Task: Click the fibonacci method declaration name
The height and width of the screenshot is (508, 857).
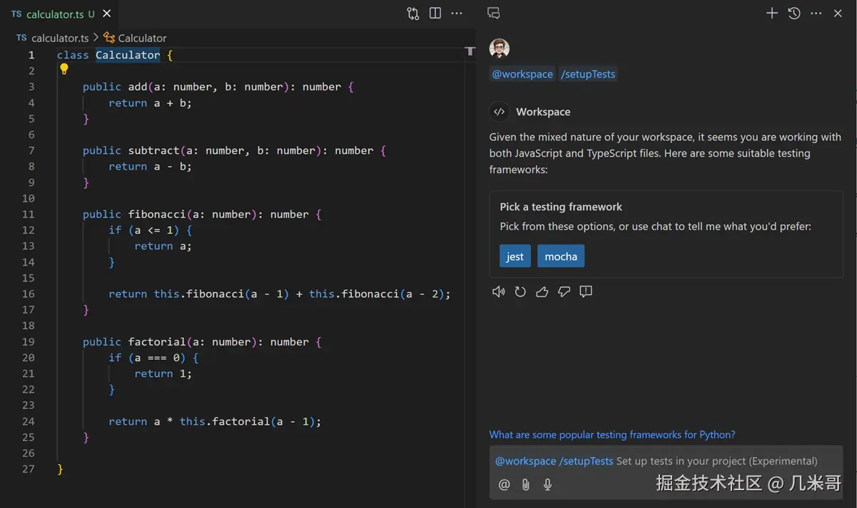Action: tap(157, 214)
